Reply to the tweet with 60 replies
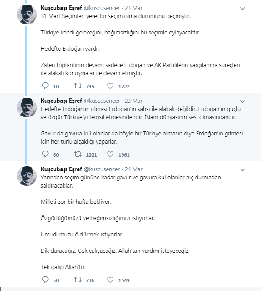This screenshot has height=294, width=261. coord(45,154)
